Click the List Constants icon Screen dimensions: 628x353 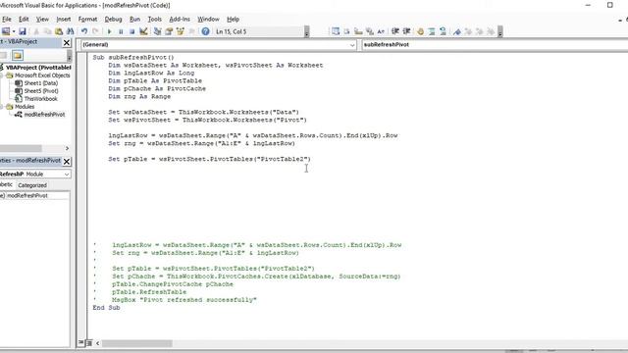point(346,31)
